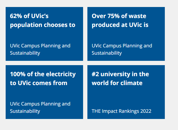Screen dimensions: 178x130
Task: Click the blank area above 'THE Impact Rankings 2022'
Action: point(126,97)
